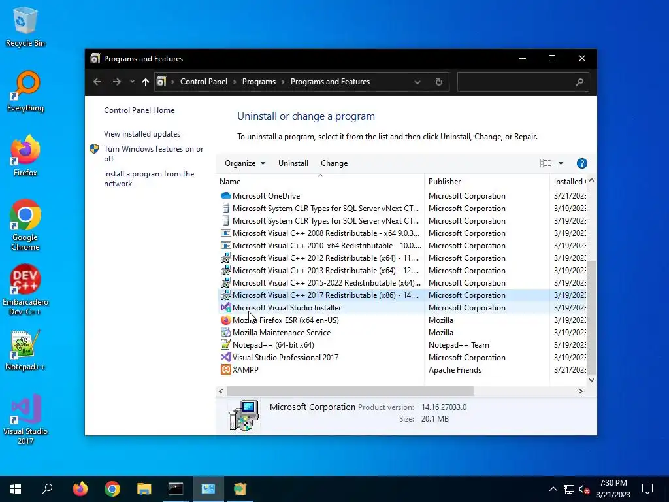Viewport: 669px width, 502px height.
Task: Open Turn Windows features on or off
Action: 153,154
